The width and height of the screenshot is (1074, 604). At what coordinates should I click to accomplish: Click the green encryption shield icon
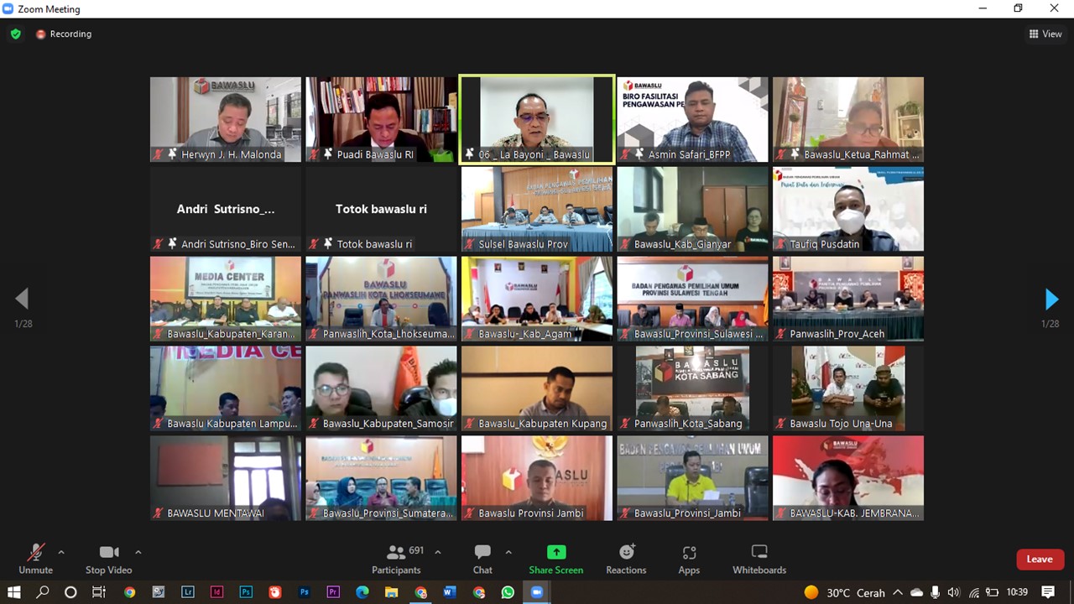15,34
